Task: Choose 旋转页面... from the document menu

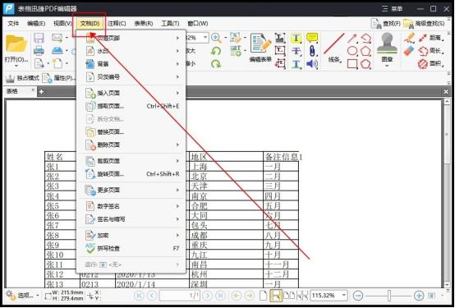Action: pyautogui.click(x=131, y=174)
